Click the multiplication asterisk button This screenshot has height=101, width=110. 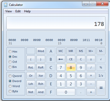[x=91, y=76]
